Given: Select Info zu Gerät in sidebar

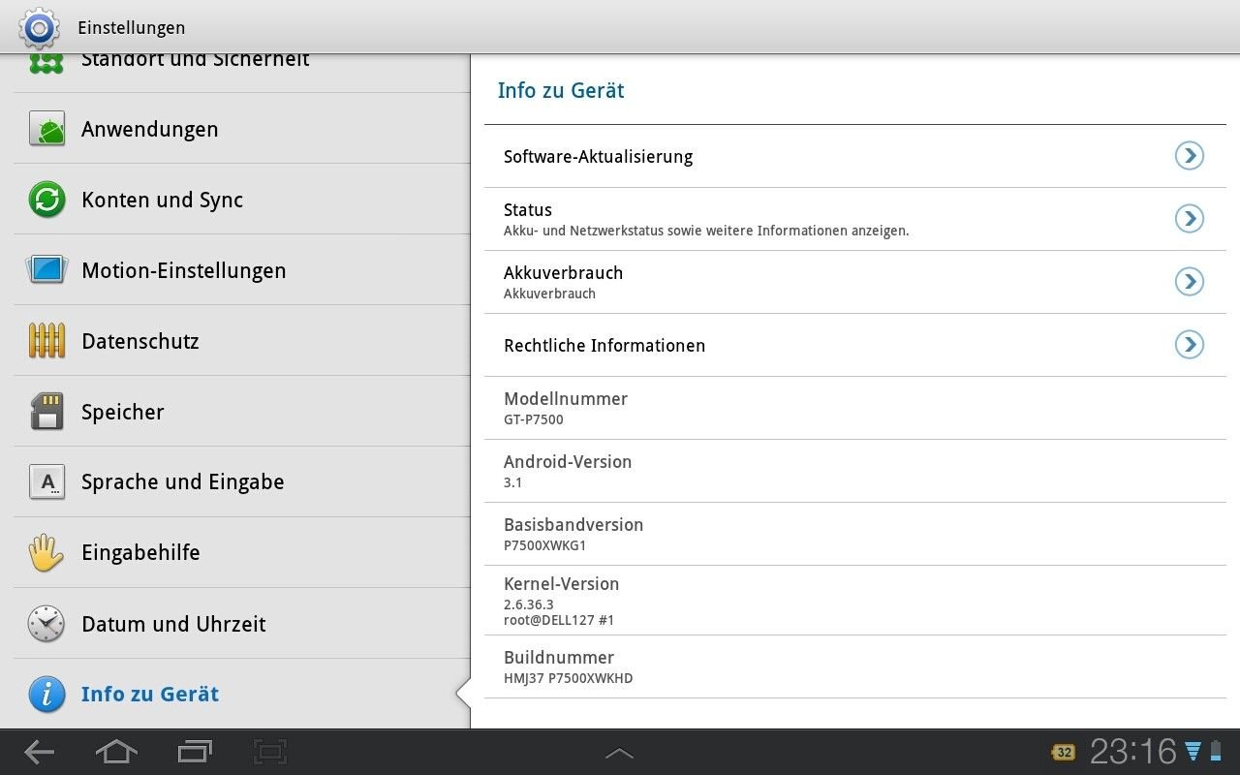Looking at the screenshot, I should click(x=150, y=695).
